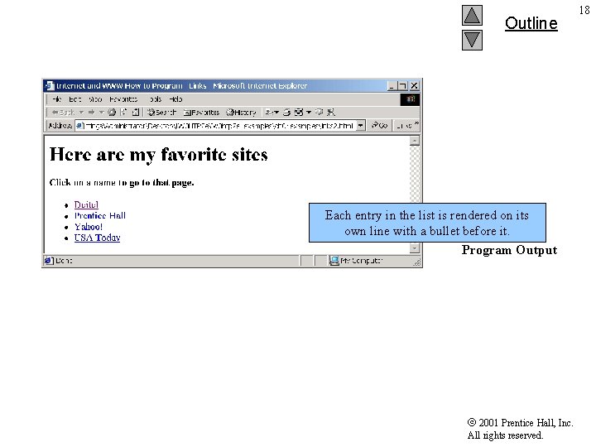Click the Internet Explorer throbber logo
Screen dimensions: 596x447
point(410,99)
